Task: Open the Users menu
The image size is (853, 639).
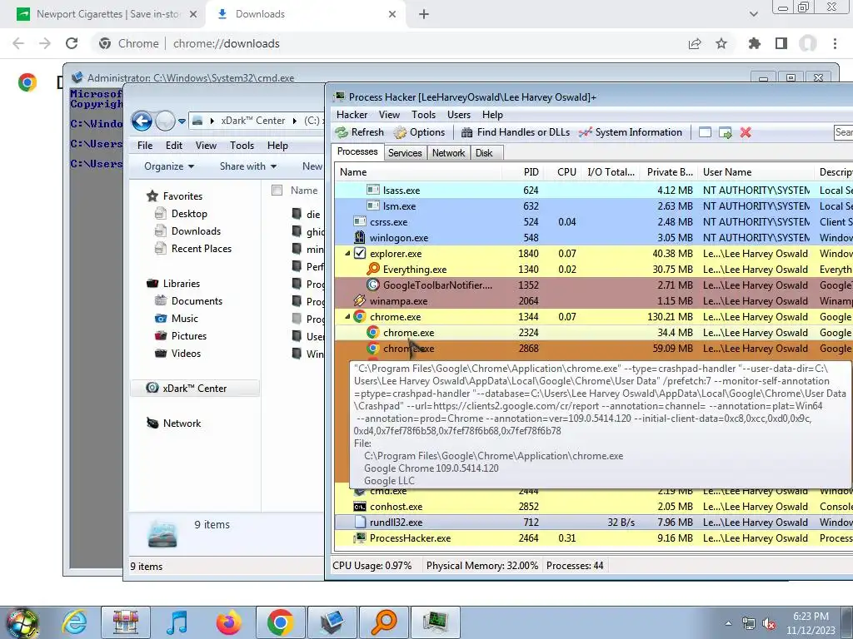Action: (459, 115)
